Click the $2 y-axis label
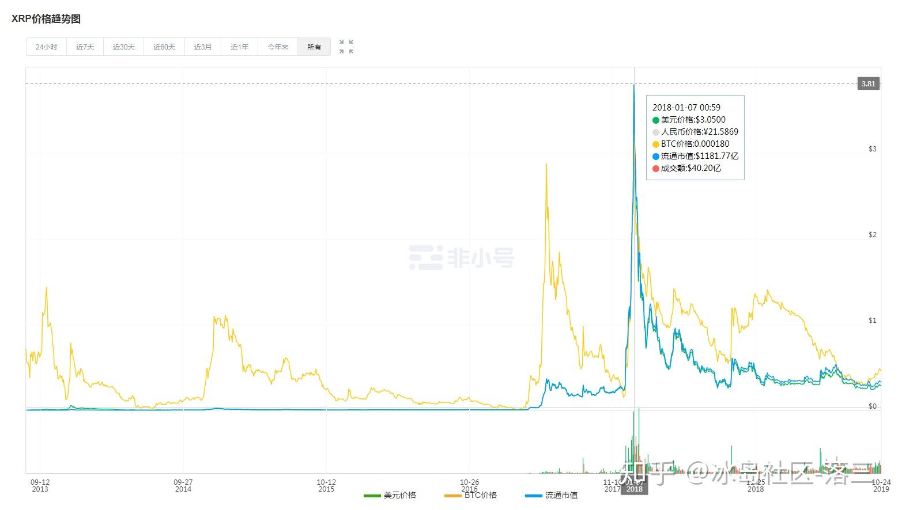 [x=873, y=235]
